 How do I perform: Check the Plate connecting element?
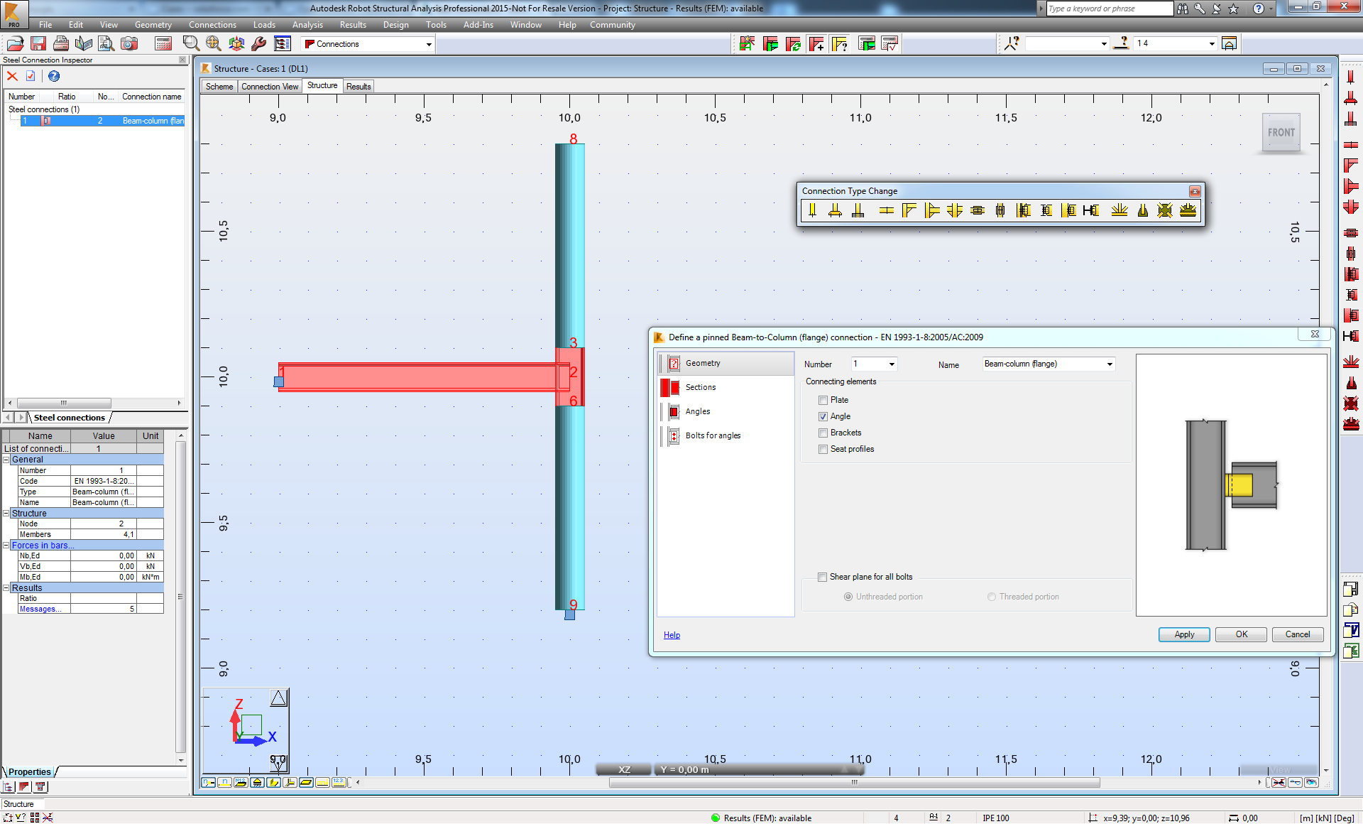click(x=823, y=400)
